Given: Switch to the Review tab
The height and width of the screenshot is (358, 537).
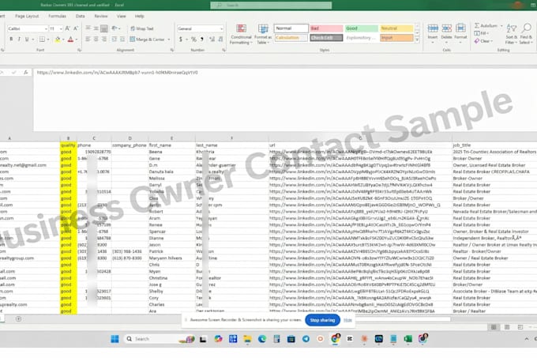Looking at the screenshot, I should tap(101, 16).
